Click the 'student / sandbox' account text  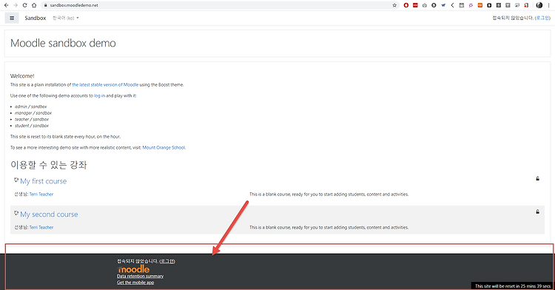(32, 126)
